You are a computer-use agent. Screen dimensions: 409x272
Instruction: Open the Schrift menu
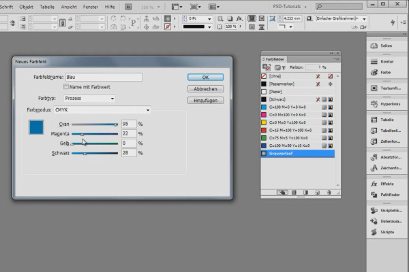pos(5,7)
